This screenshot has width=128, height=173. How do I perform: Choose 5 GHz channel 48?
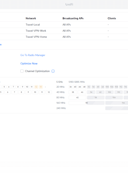point(84,87)
